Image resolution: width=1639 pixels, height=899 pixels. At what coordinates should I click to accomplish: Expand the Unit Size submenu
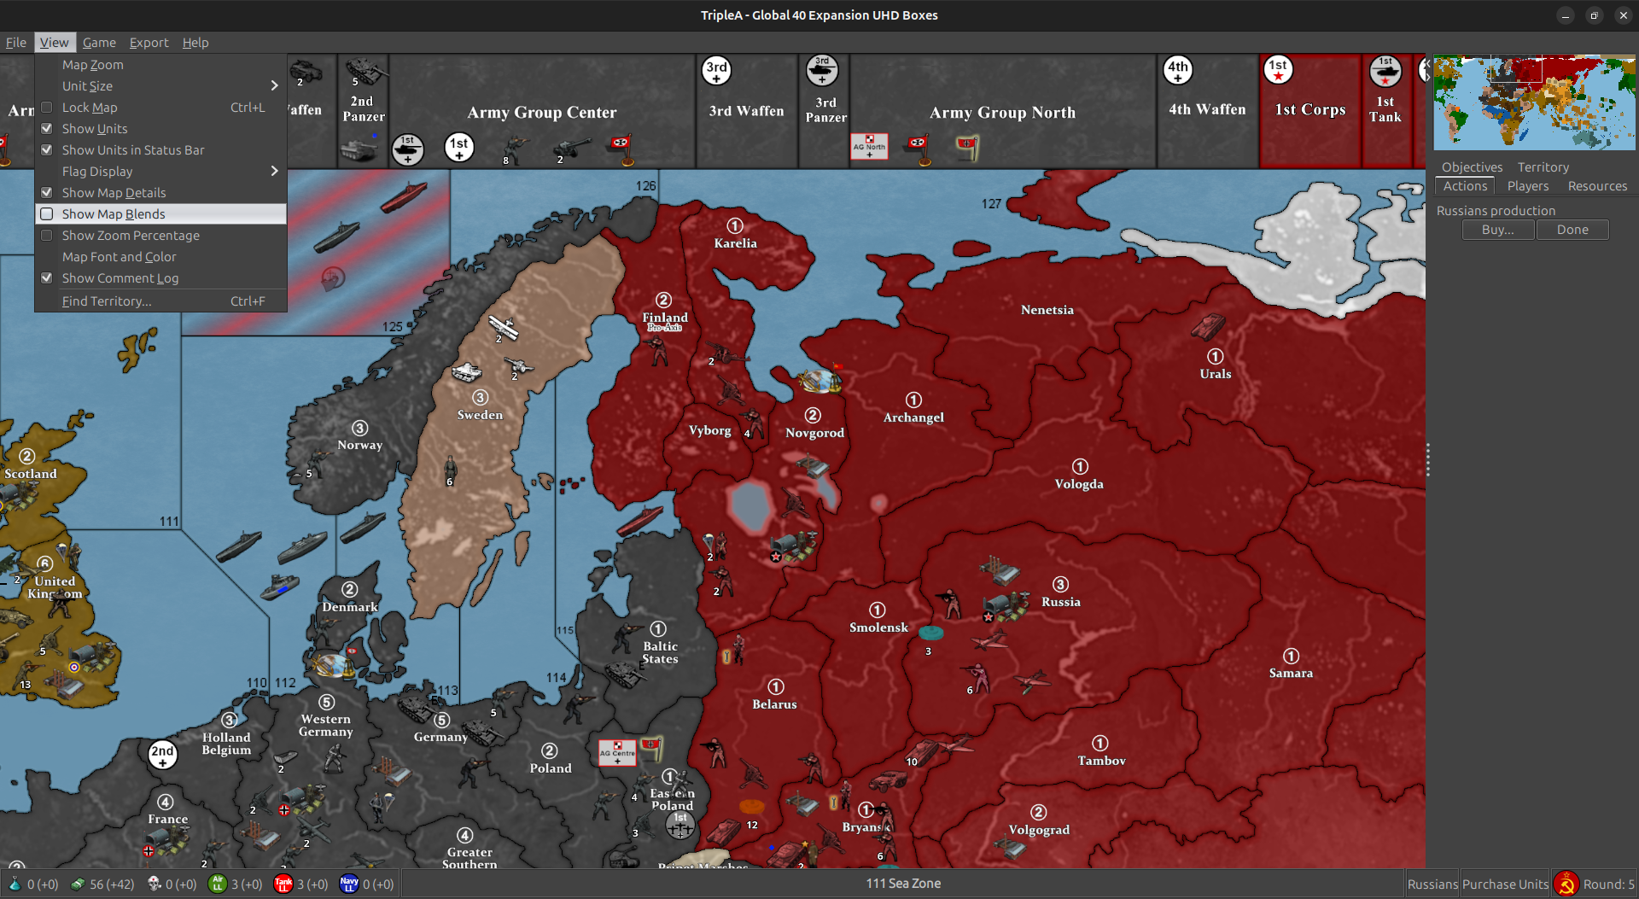[160, 86]
